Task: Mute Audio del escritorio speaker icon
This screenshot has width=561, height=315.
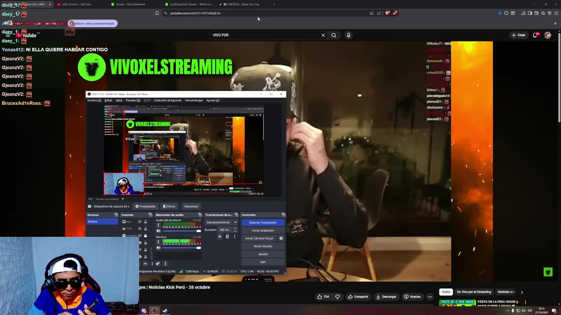Action: tap(158, 231)
